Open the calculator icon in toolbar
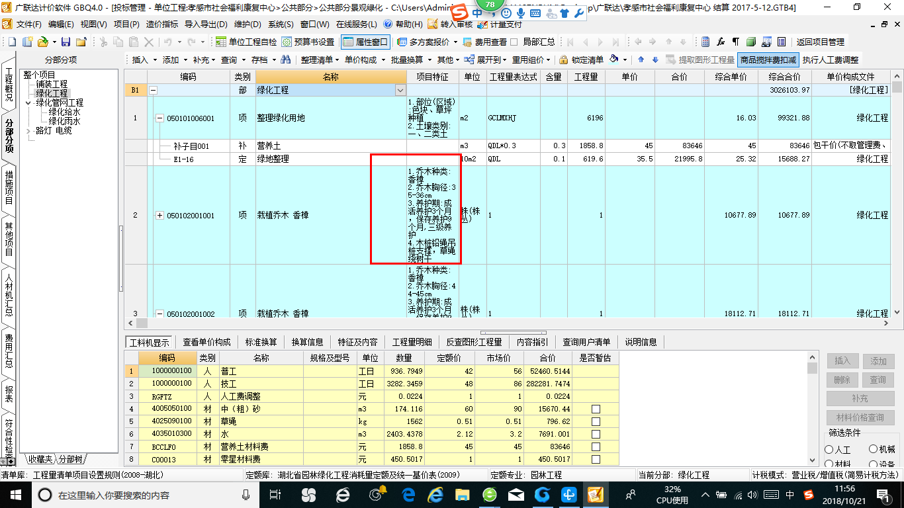Viewport: 904px width, 508px height. pos(705,42)
